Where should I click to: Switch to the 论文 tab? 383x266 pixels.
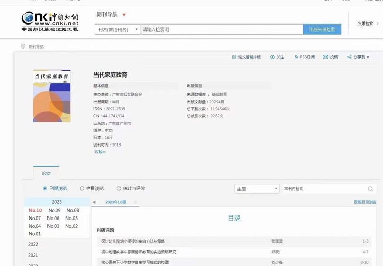coord(46,173)
